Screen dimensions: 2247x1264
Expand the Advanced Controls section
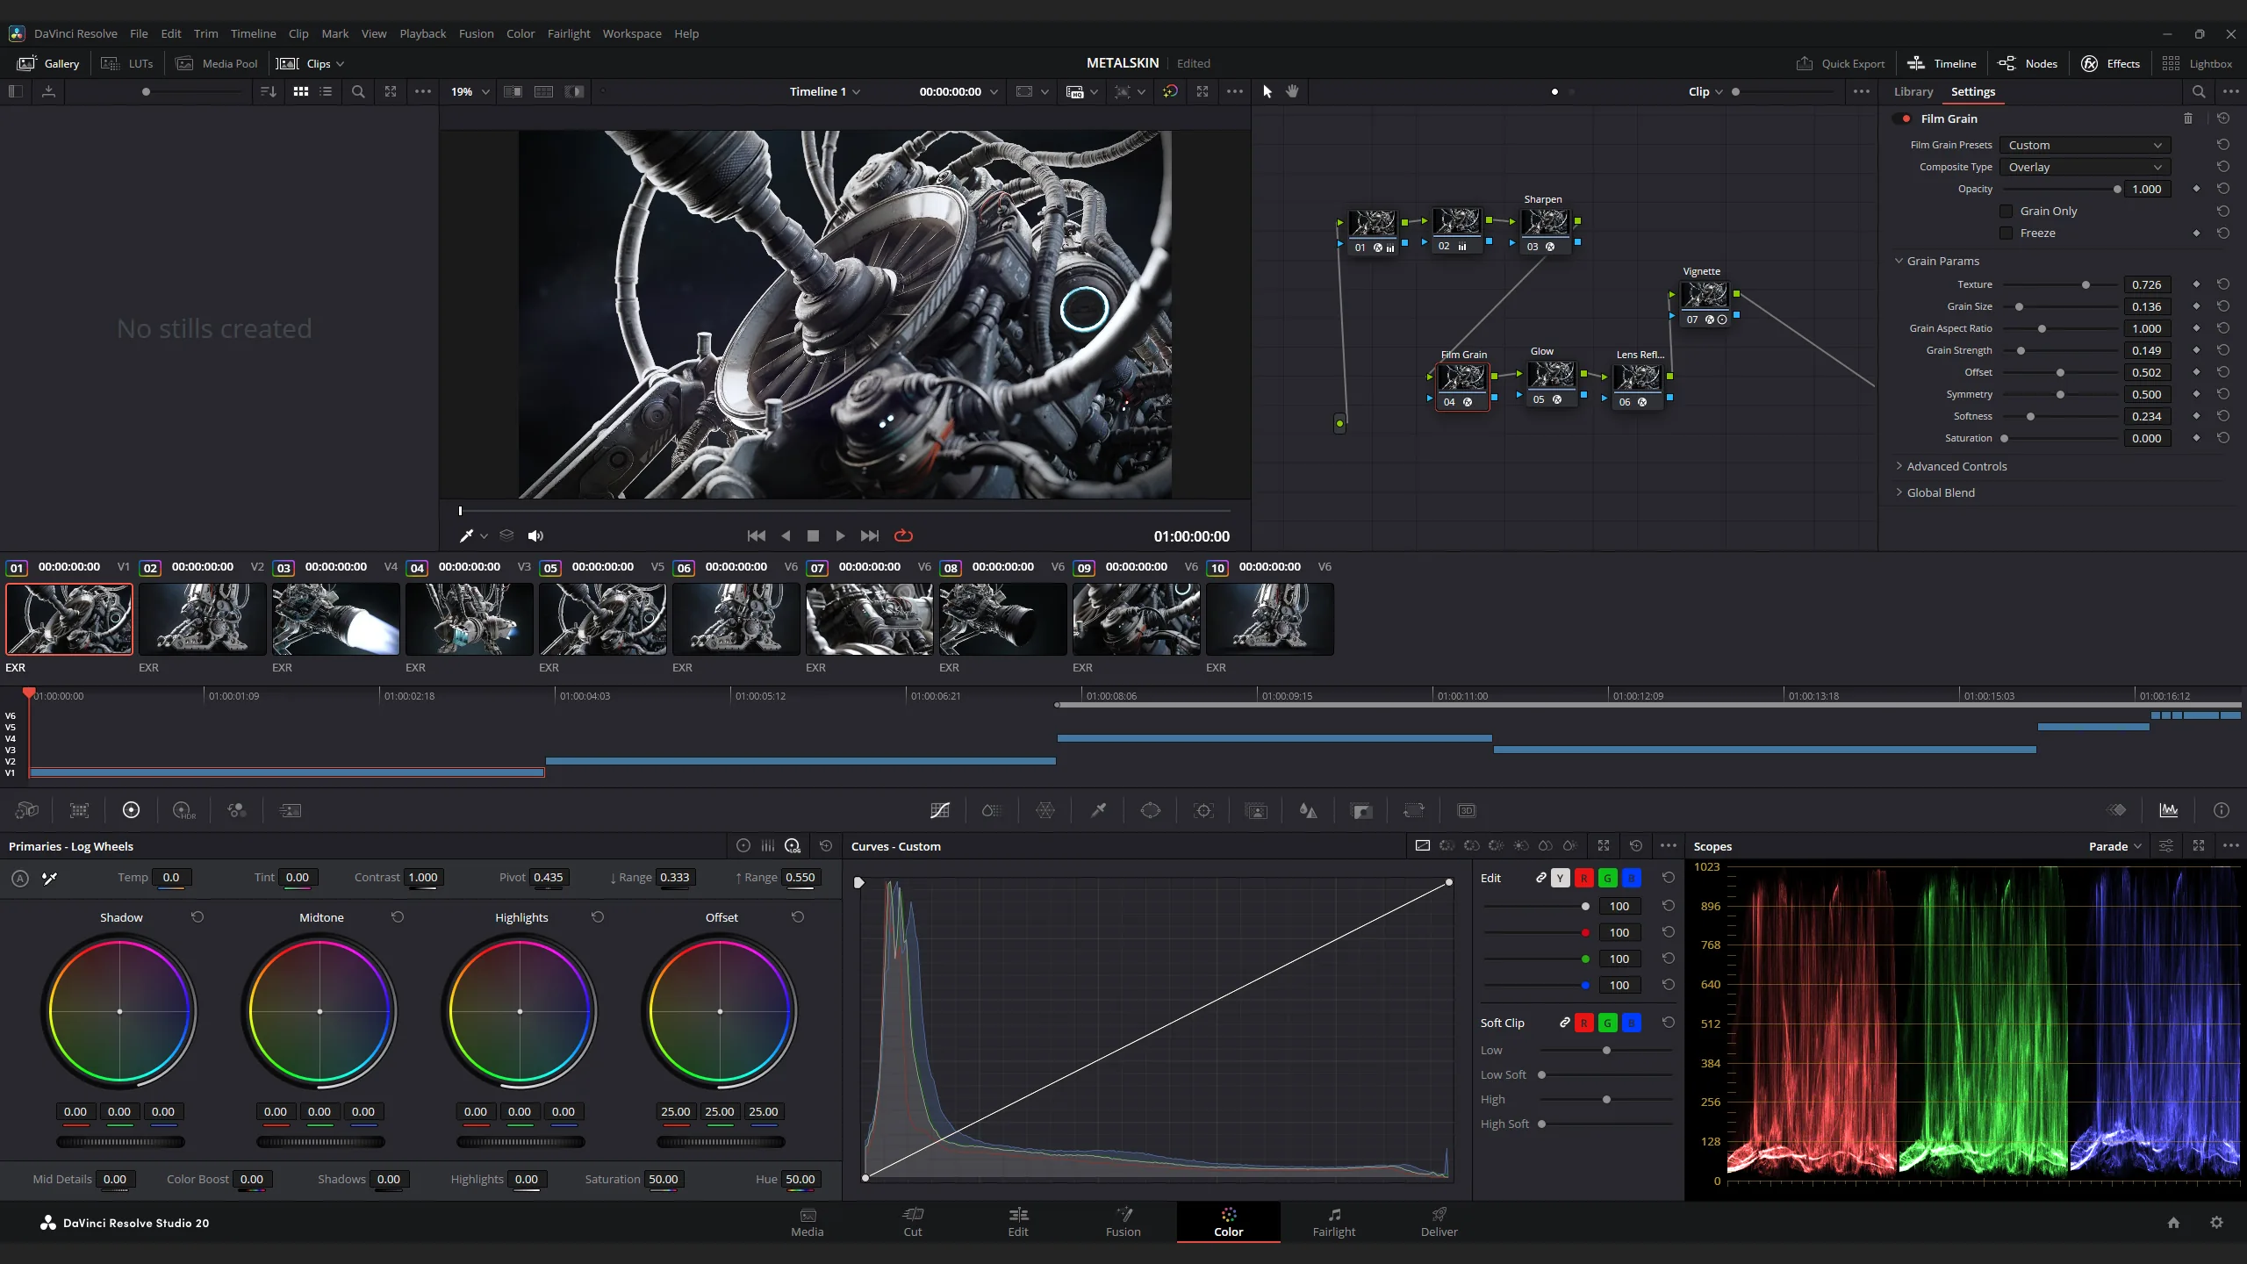[1956, 466]
